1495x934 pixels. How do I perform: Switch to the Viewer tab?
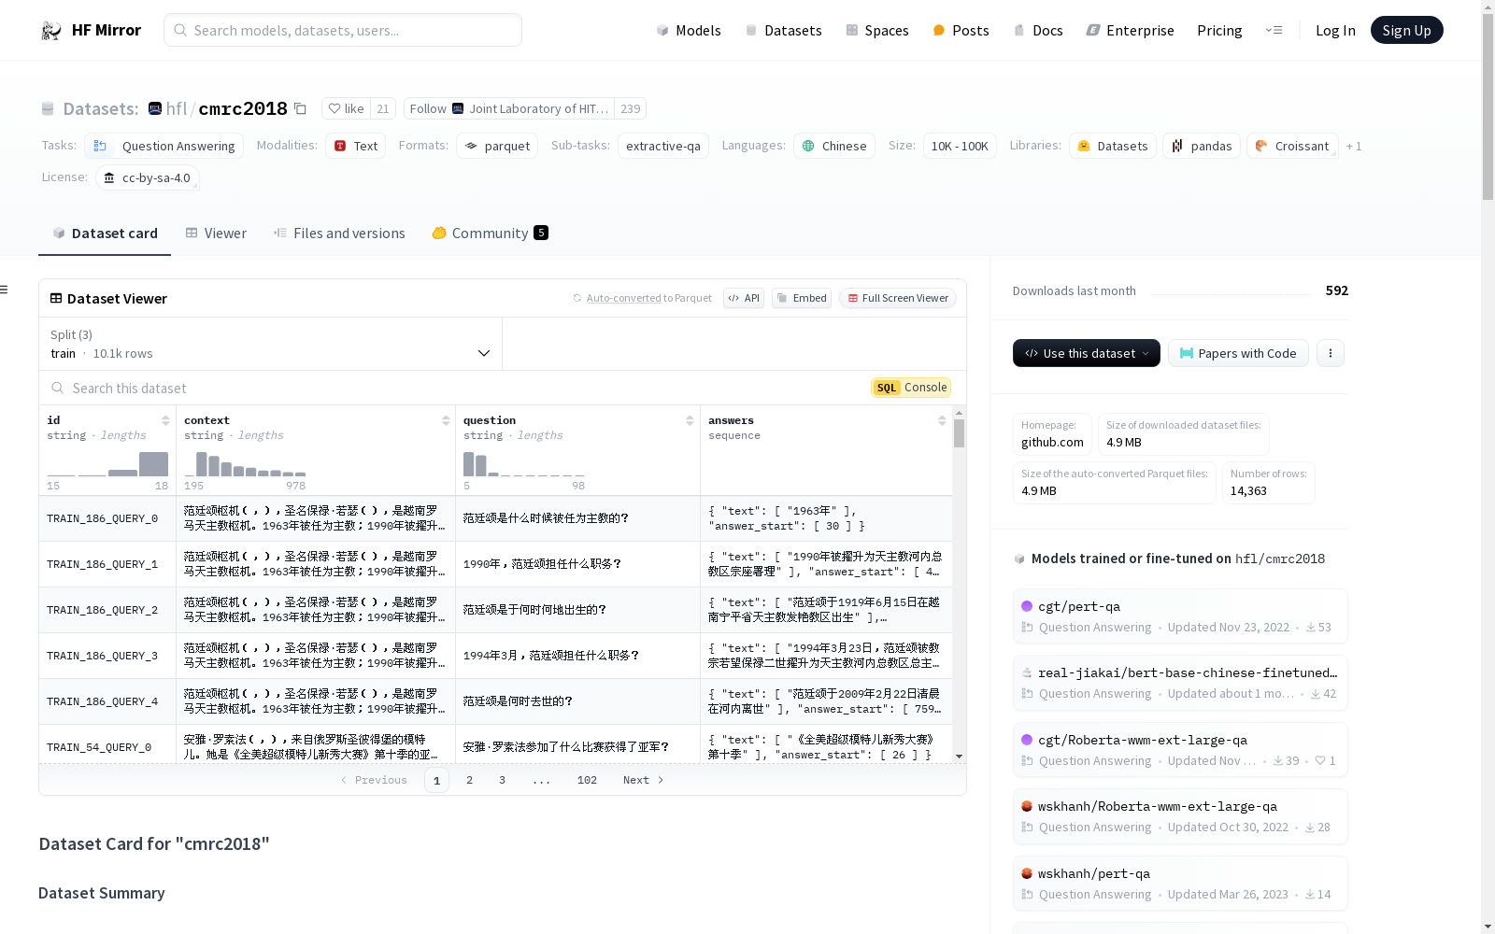[216, 233]
